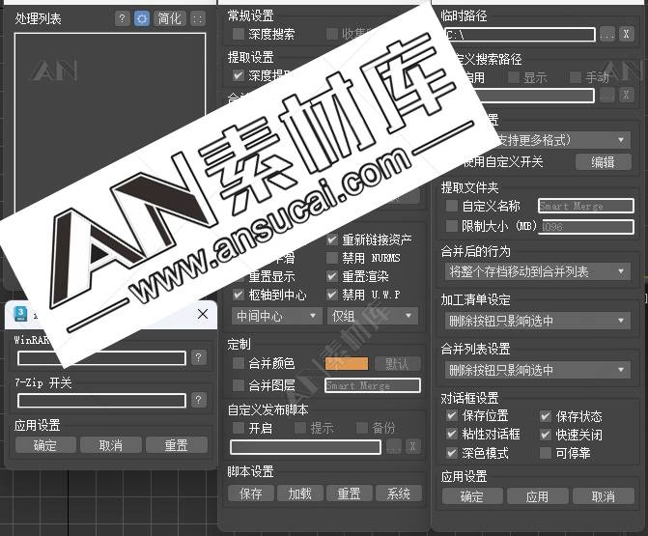Click 确定 in right panel 应用设置
The image size is (648, 536).
472,495
